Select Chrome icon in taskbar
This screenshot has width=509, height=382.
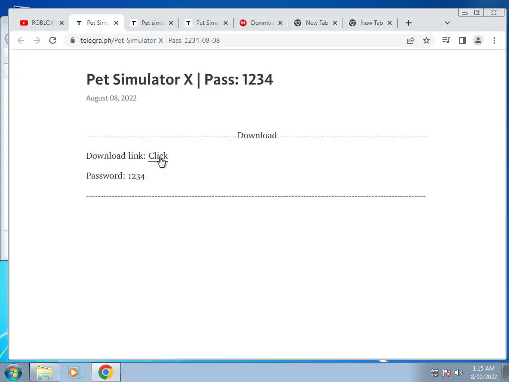point(105,372)
